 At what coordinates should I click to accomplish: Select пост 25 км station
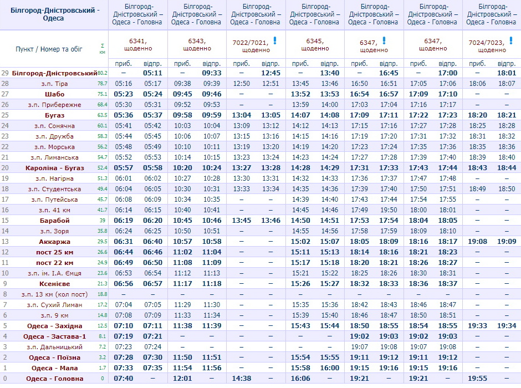54,252
